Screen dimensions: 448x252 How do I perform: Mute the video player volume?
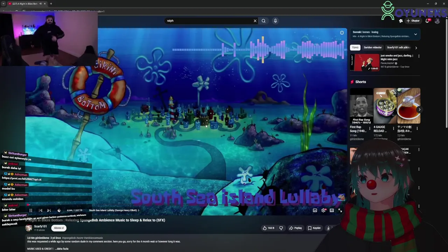pos(59,210)
